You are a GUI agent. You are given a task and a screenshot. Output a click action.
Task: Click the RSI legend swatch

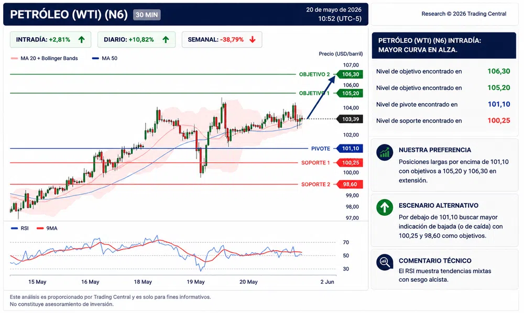pyautogui.click(x=14, y=228)
